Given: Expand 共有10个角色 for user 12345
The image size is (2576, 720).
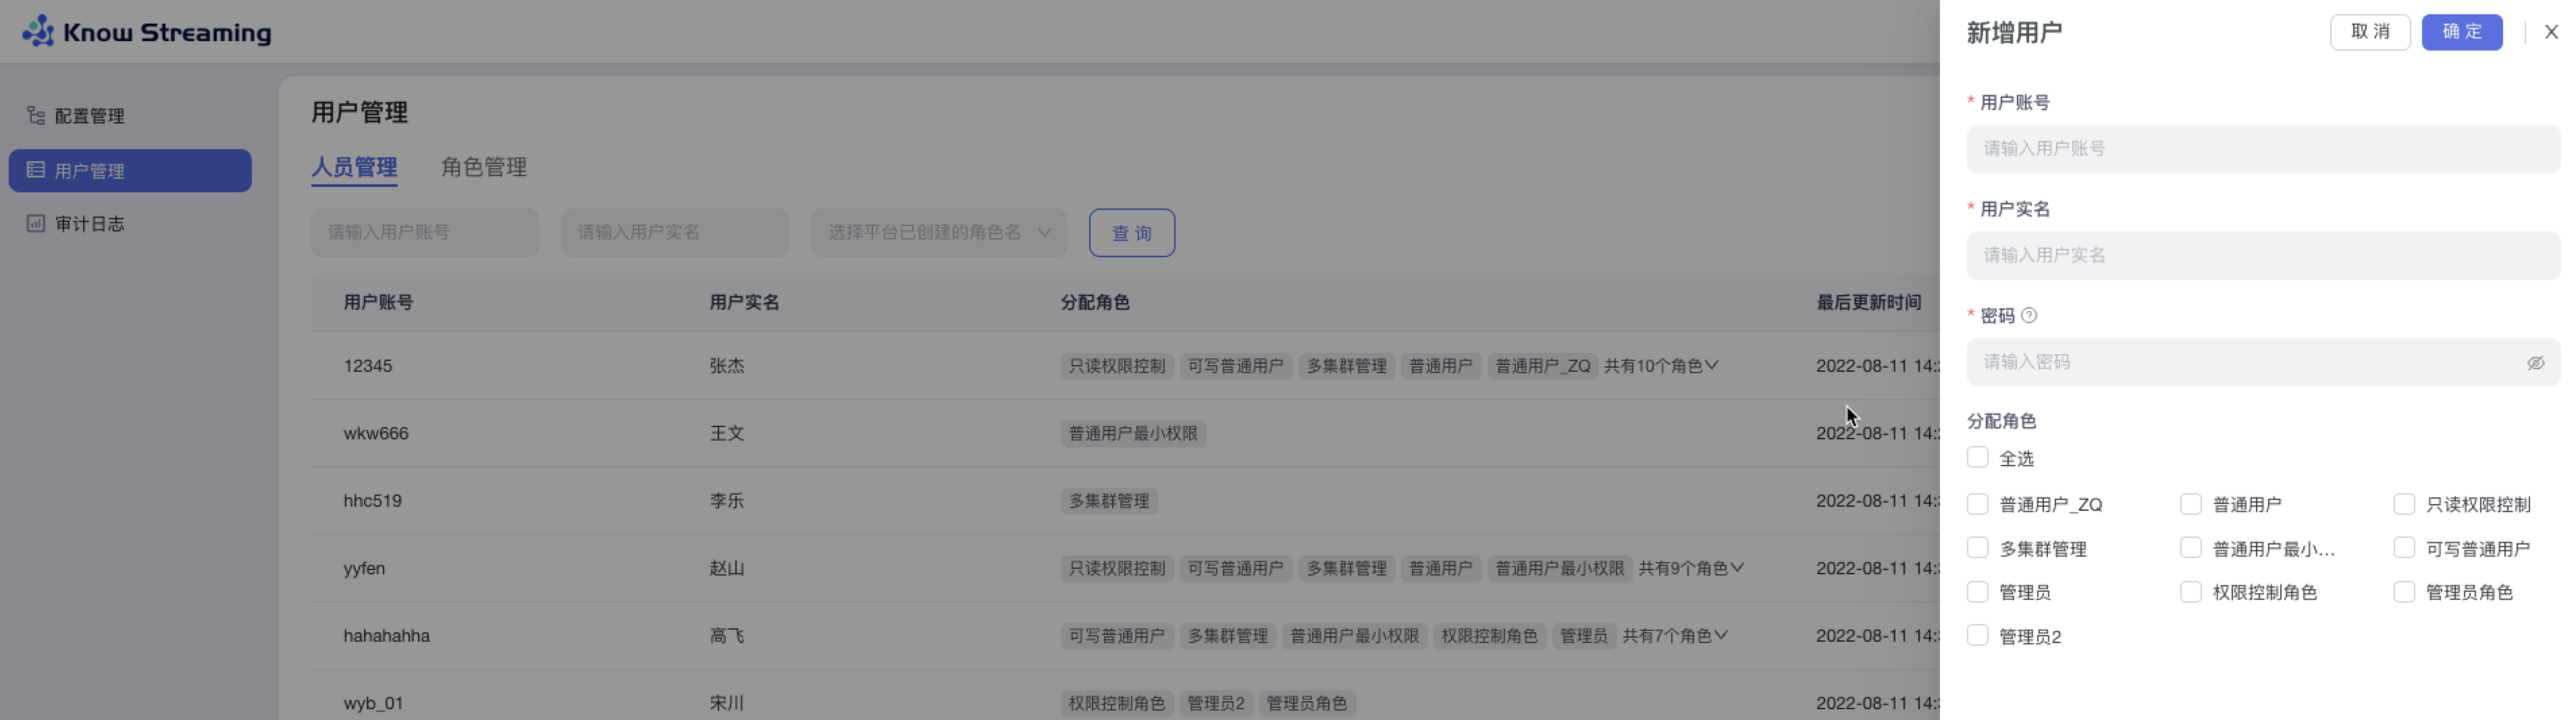Looking at the screenshot, I should pyautogui.click(x=1661, y=366).
